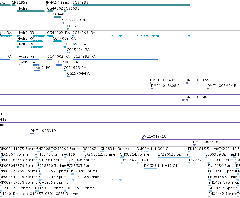Open the Hydr2-RB transcript label
This screenshot has height=198, width=240.
[26, 33]
